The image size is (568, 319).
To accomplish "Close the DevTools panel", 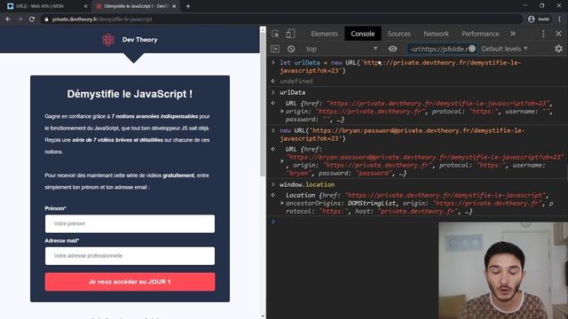I will tap(558, 34).
